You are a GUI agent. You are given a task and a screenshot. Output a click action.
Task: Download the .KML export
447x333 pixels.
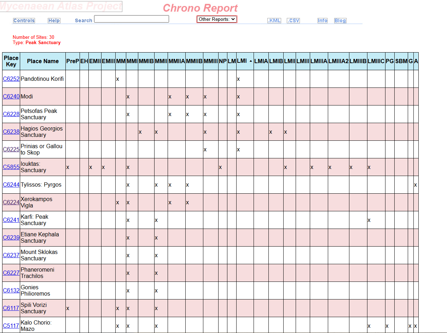point(274,20)
